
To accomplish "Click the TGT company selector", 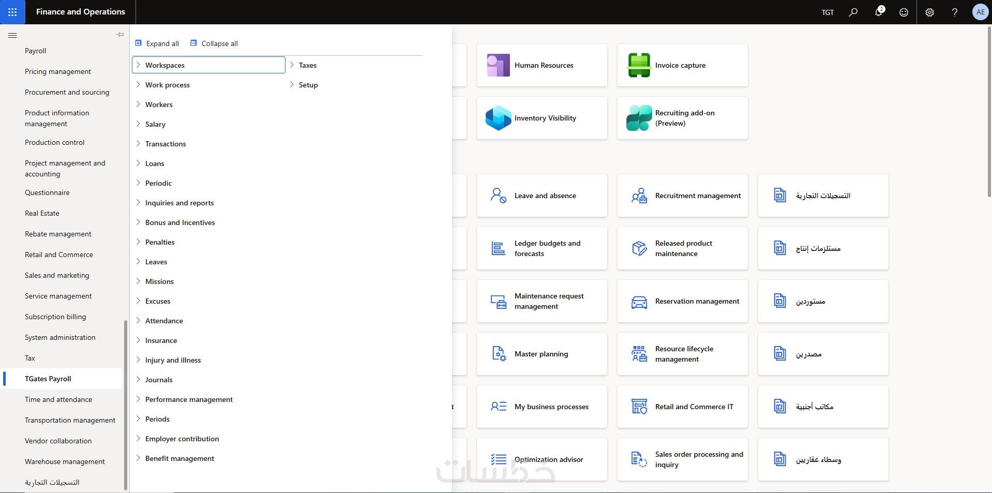I will click(828, 12).
